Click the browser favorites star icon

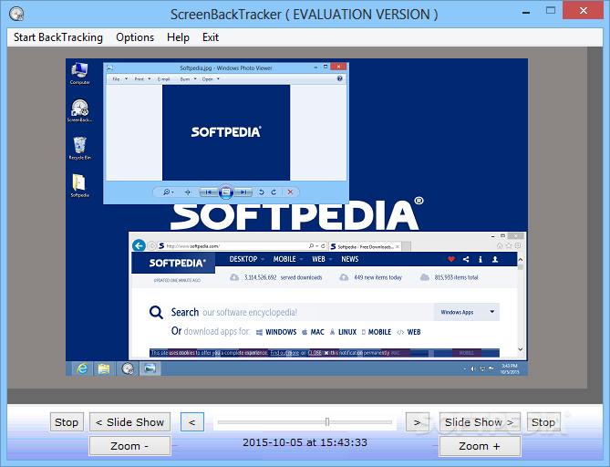pyautogui.click(x=509, y=245)
